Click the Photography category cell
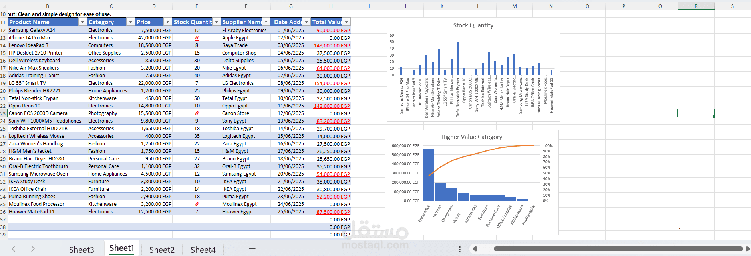This screenshot has width=751, height=256. click(111, 113)
